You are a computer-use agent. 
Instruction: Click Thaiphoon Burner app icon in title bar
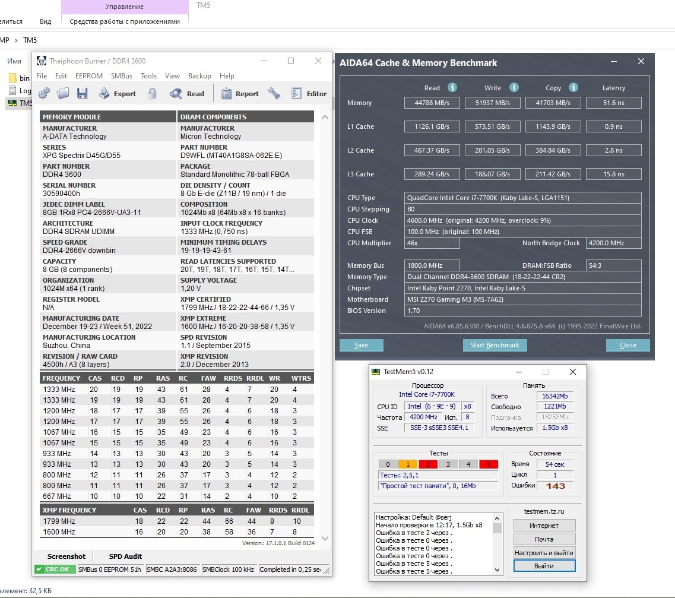click(42, 61)
